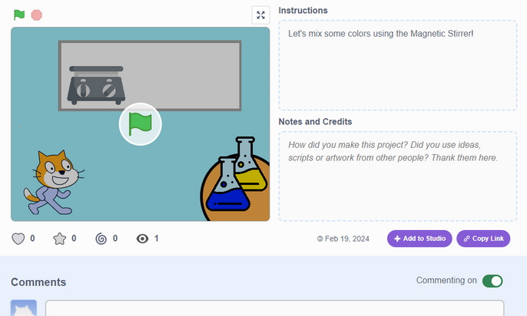Click the favorites count next to the star
The height and width of the screenshot is (316, 527).
74,239
